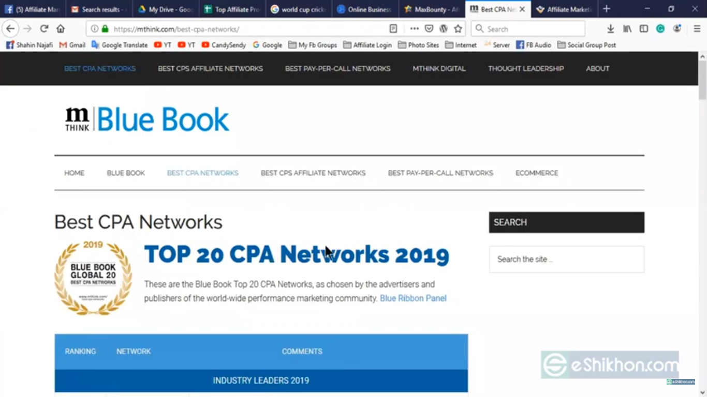Open the Blue Ribbon Panel link

[413, 298]
